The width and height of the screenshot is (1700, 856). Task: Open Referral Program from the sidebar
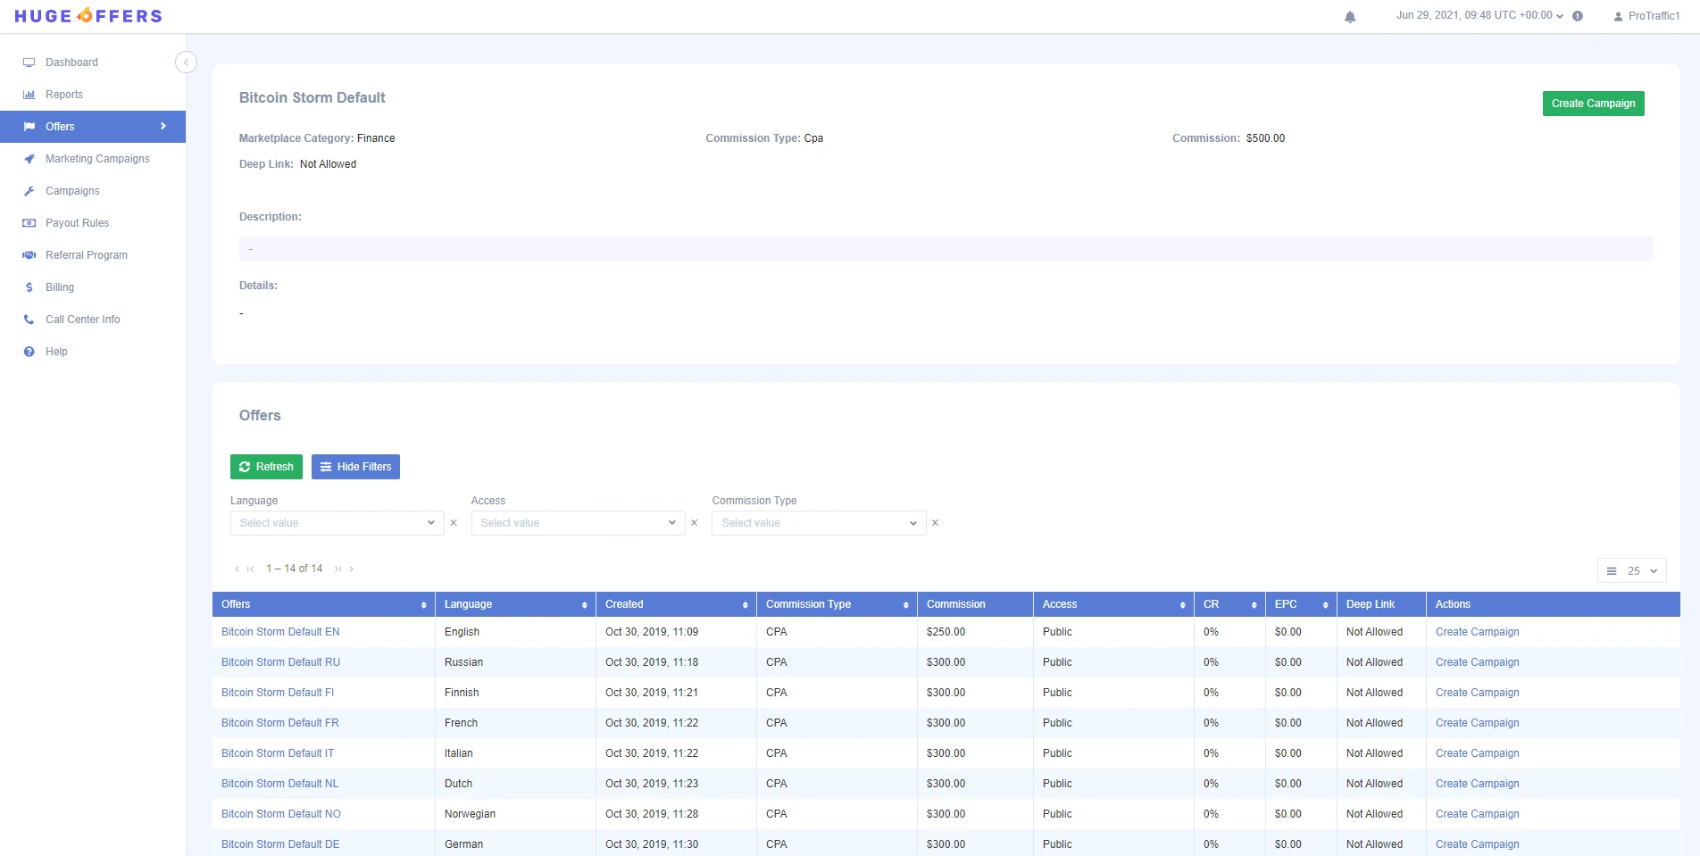pyautogui.click(x=87, y=255)
